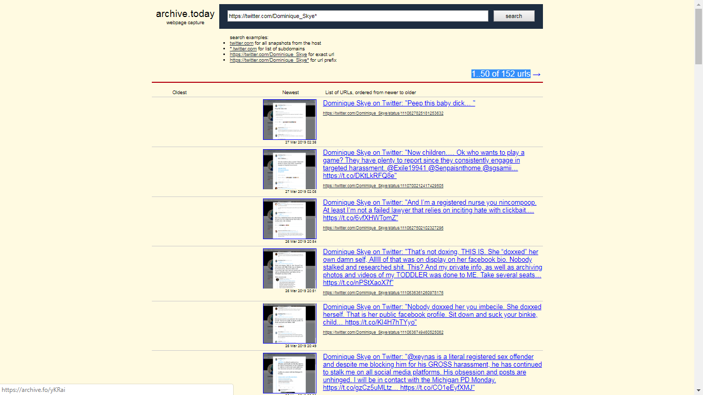Open the snapshot thumbnail dated 26 Mar 2019 20:51
The height and width of the screenshot is (395, 703).
click(290, 268)
